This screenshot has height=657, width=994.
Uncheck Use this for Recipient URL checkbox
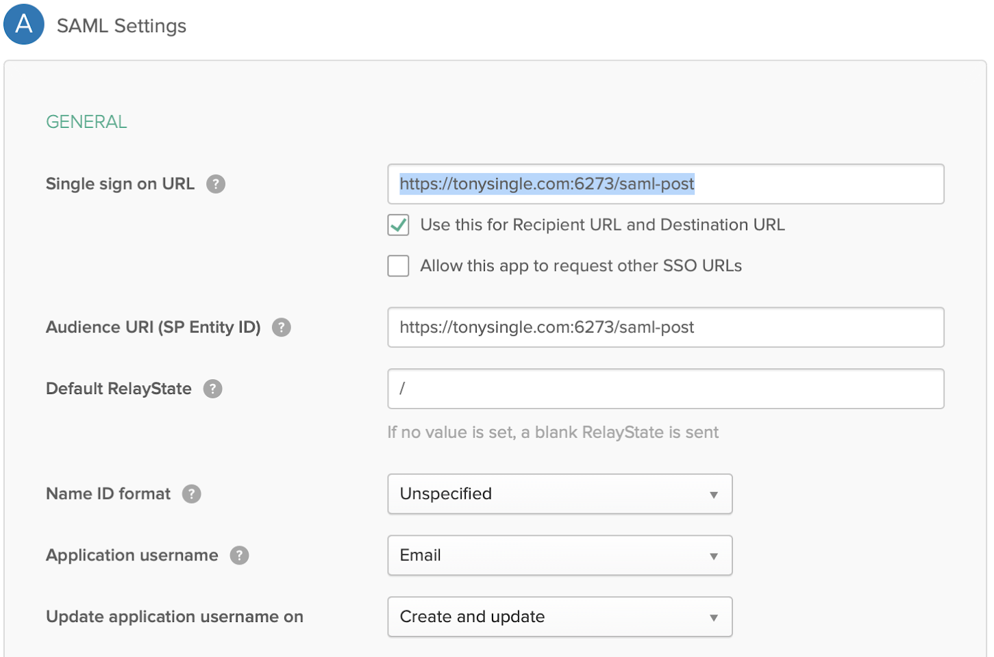point(399,225)
